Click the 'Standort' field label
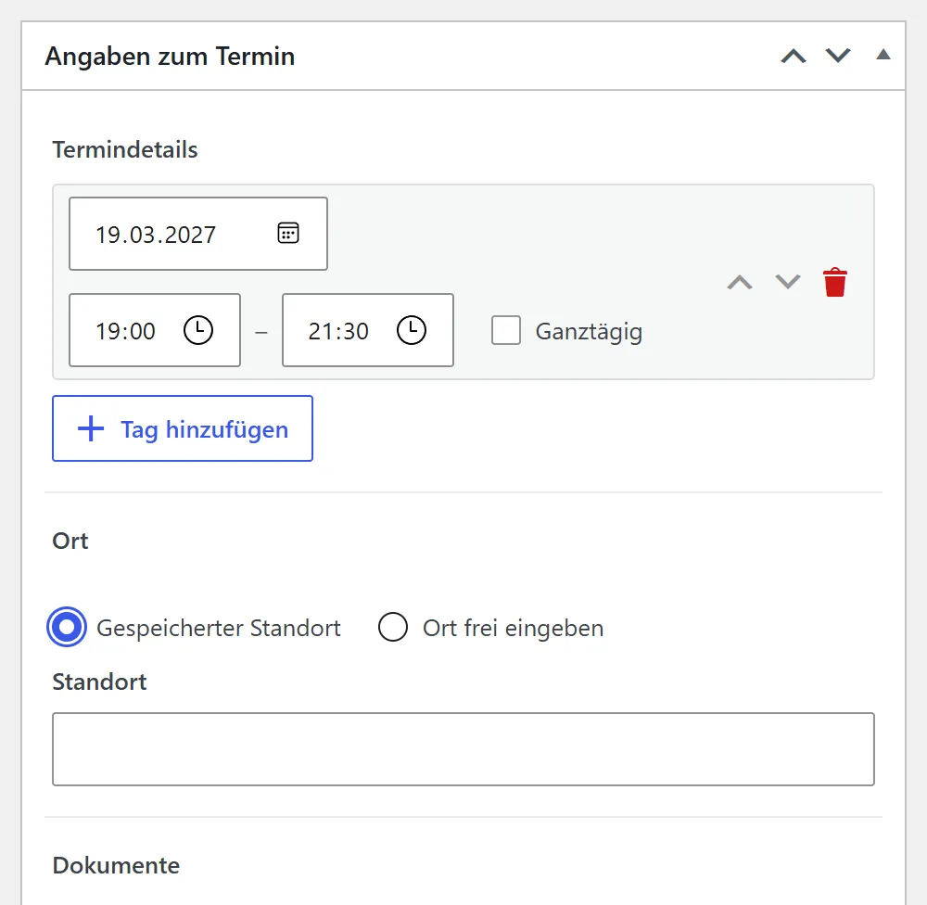 pyautogui.click(x=99, y=682)
